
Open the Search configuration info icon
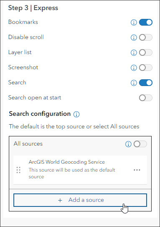pyautogui.click(x=76, y=115)
